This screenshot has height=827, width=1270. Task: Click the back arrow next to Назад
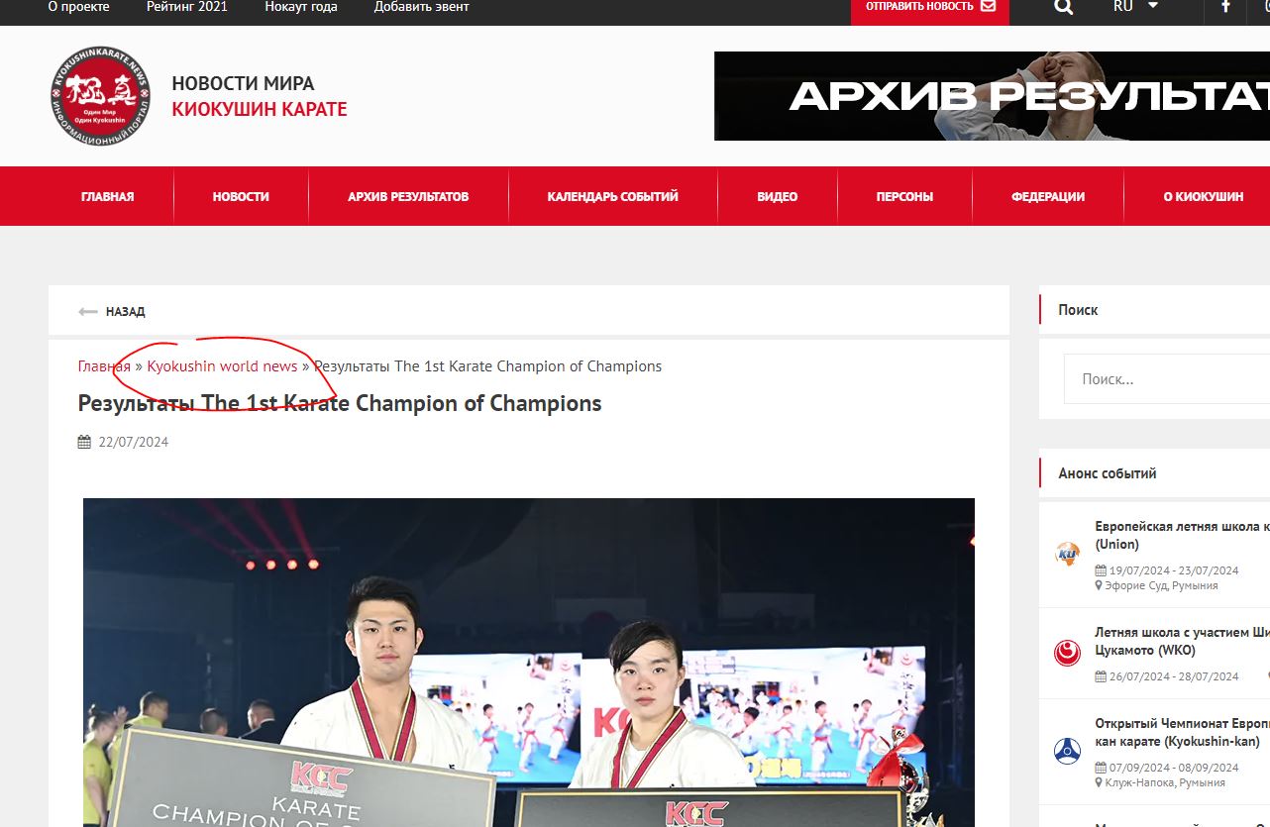click(88, 311)
